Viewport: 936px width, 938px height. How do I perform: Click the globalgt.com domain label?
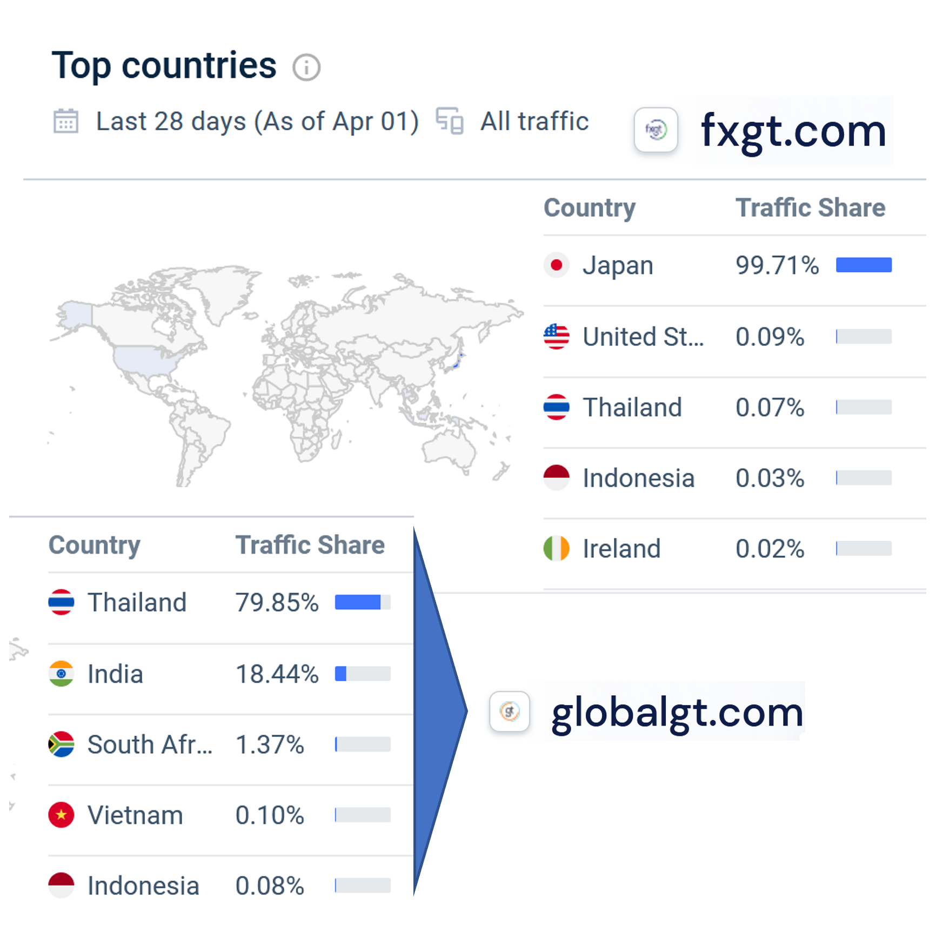pyautogui.click(x=677, y=713)
